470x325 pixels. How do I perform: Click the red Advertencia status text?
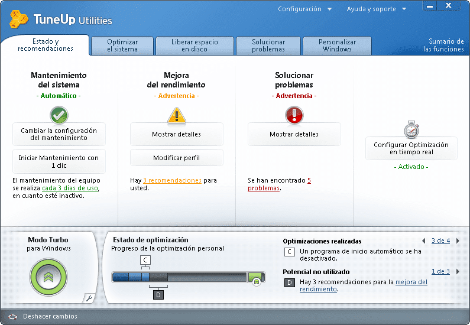click(294, 96)
